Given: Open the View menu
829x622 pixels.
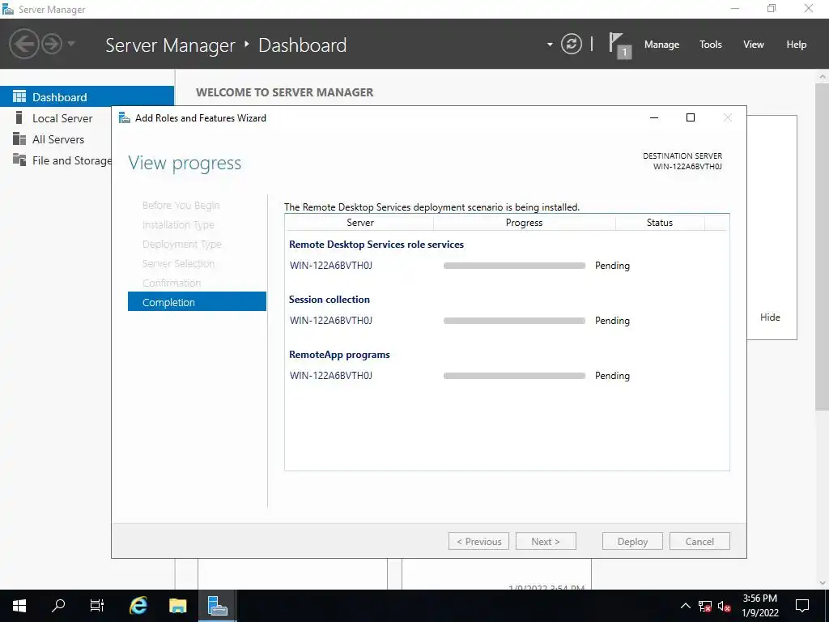Looking at the screenshot, I should [x=754, y=45].
